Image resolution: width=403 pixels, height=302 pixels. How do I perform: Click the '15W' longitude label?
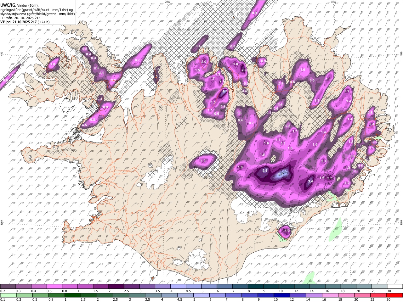(x=333, y=2)
